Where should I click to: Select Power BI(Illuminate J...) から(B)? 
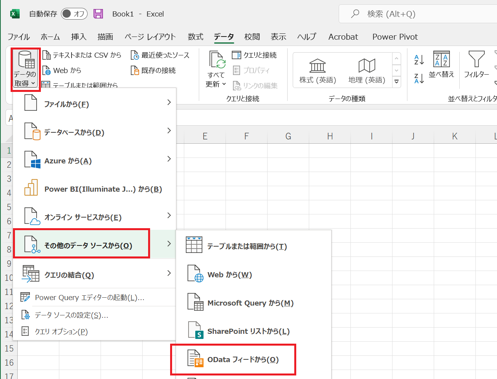[x=95, y=189]
